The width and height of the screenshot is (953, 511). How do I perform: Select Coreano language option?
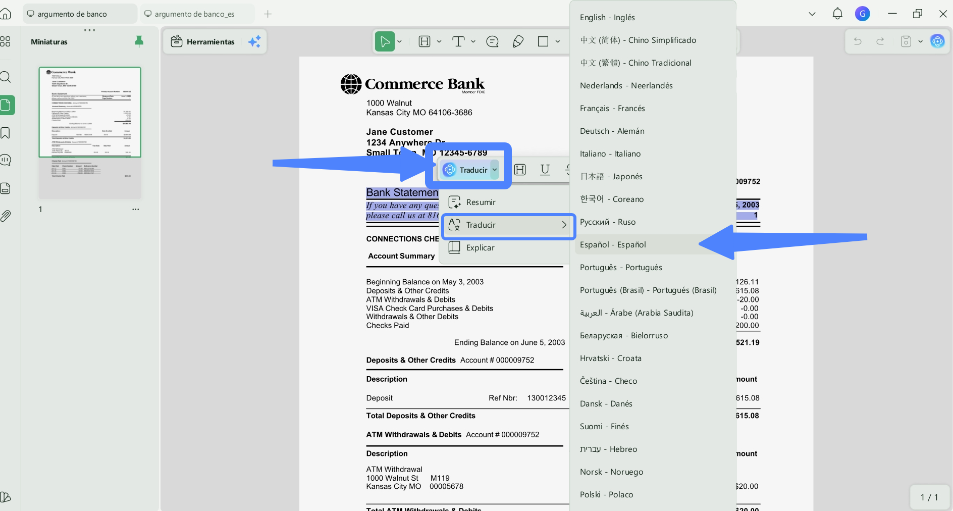pyautogui.click(x=653, y=199)
